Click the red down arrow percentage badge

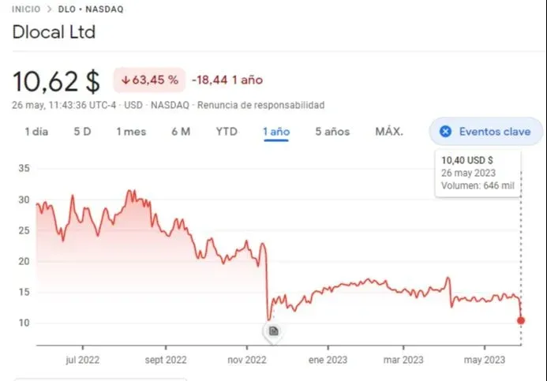(150, 80)
